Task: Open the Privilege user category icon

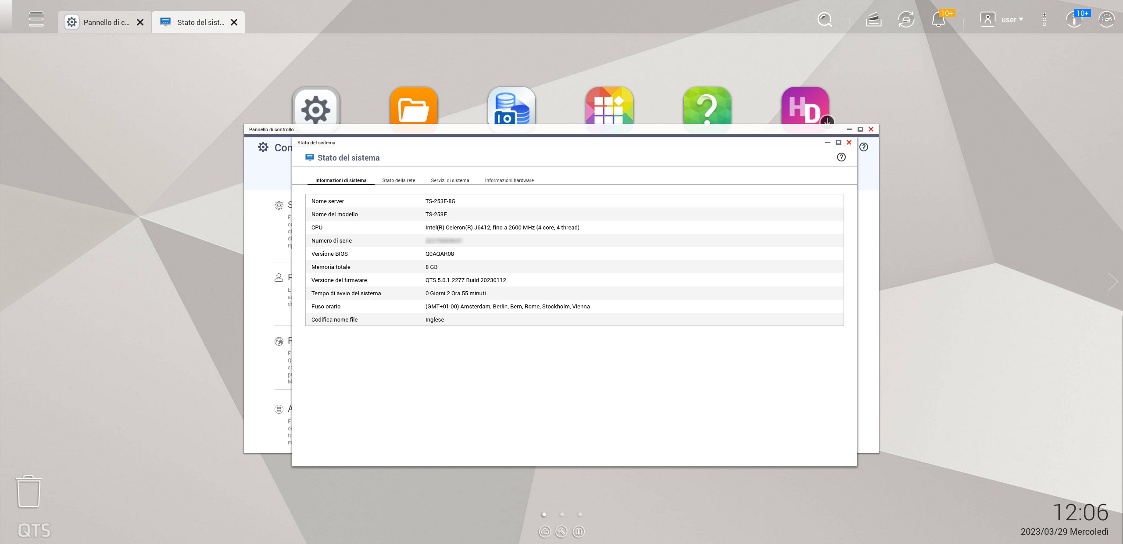Action: click(x=279, y=278)
